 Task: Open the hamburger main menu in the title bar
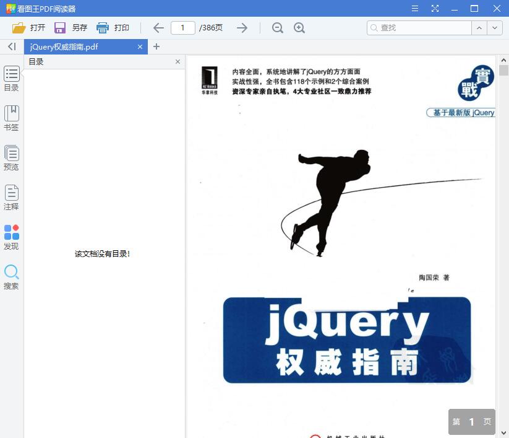click(x=415, y=9)
